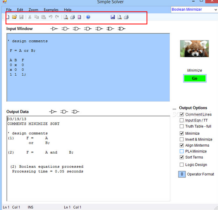
Task: Toggle the Minimize checkbox
Action: pos(182,133)
